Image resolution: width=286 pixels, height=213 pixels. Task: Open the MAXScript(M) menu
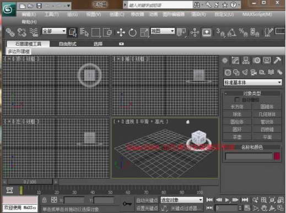257,14
